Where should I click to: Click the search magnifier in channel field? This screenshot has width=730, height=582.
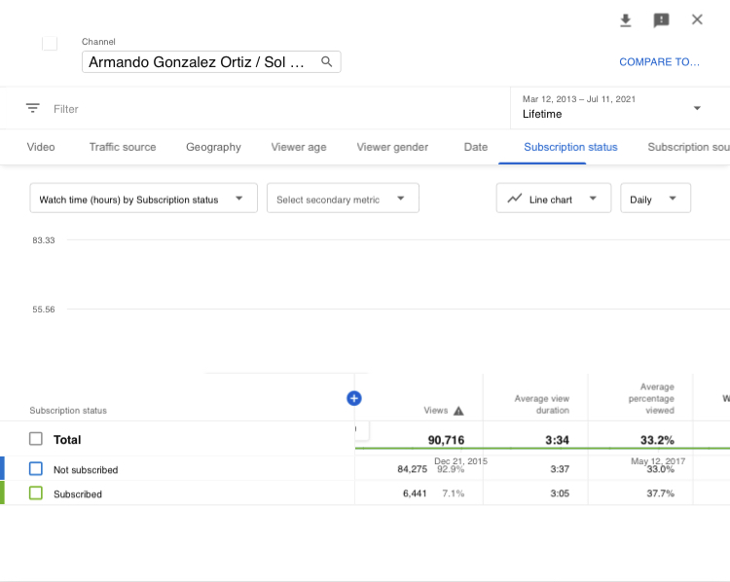(x=327, y=62)
